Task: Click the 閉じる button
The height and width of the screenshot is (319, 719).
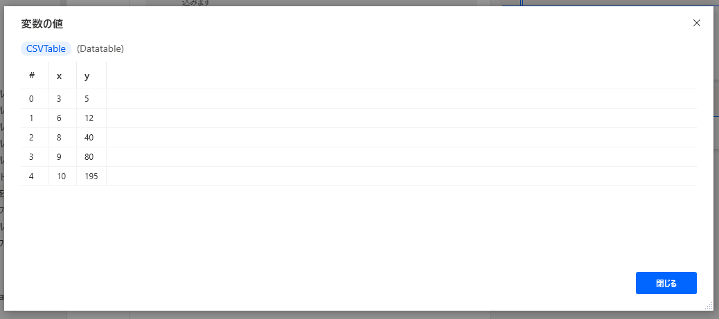Action: [x=666, y=283]
